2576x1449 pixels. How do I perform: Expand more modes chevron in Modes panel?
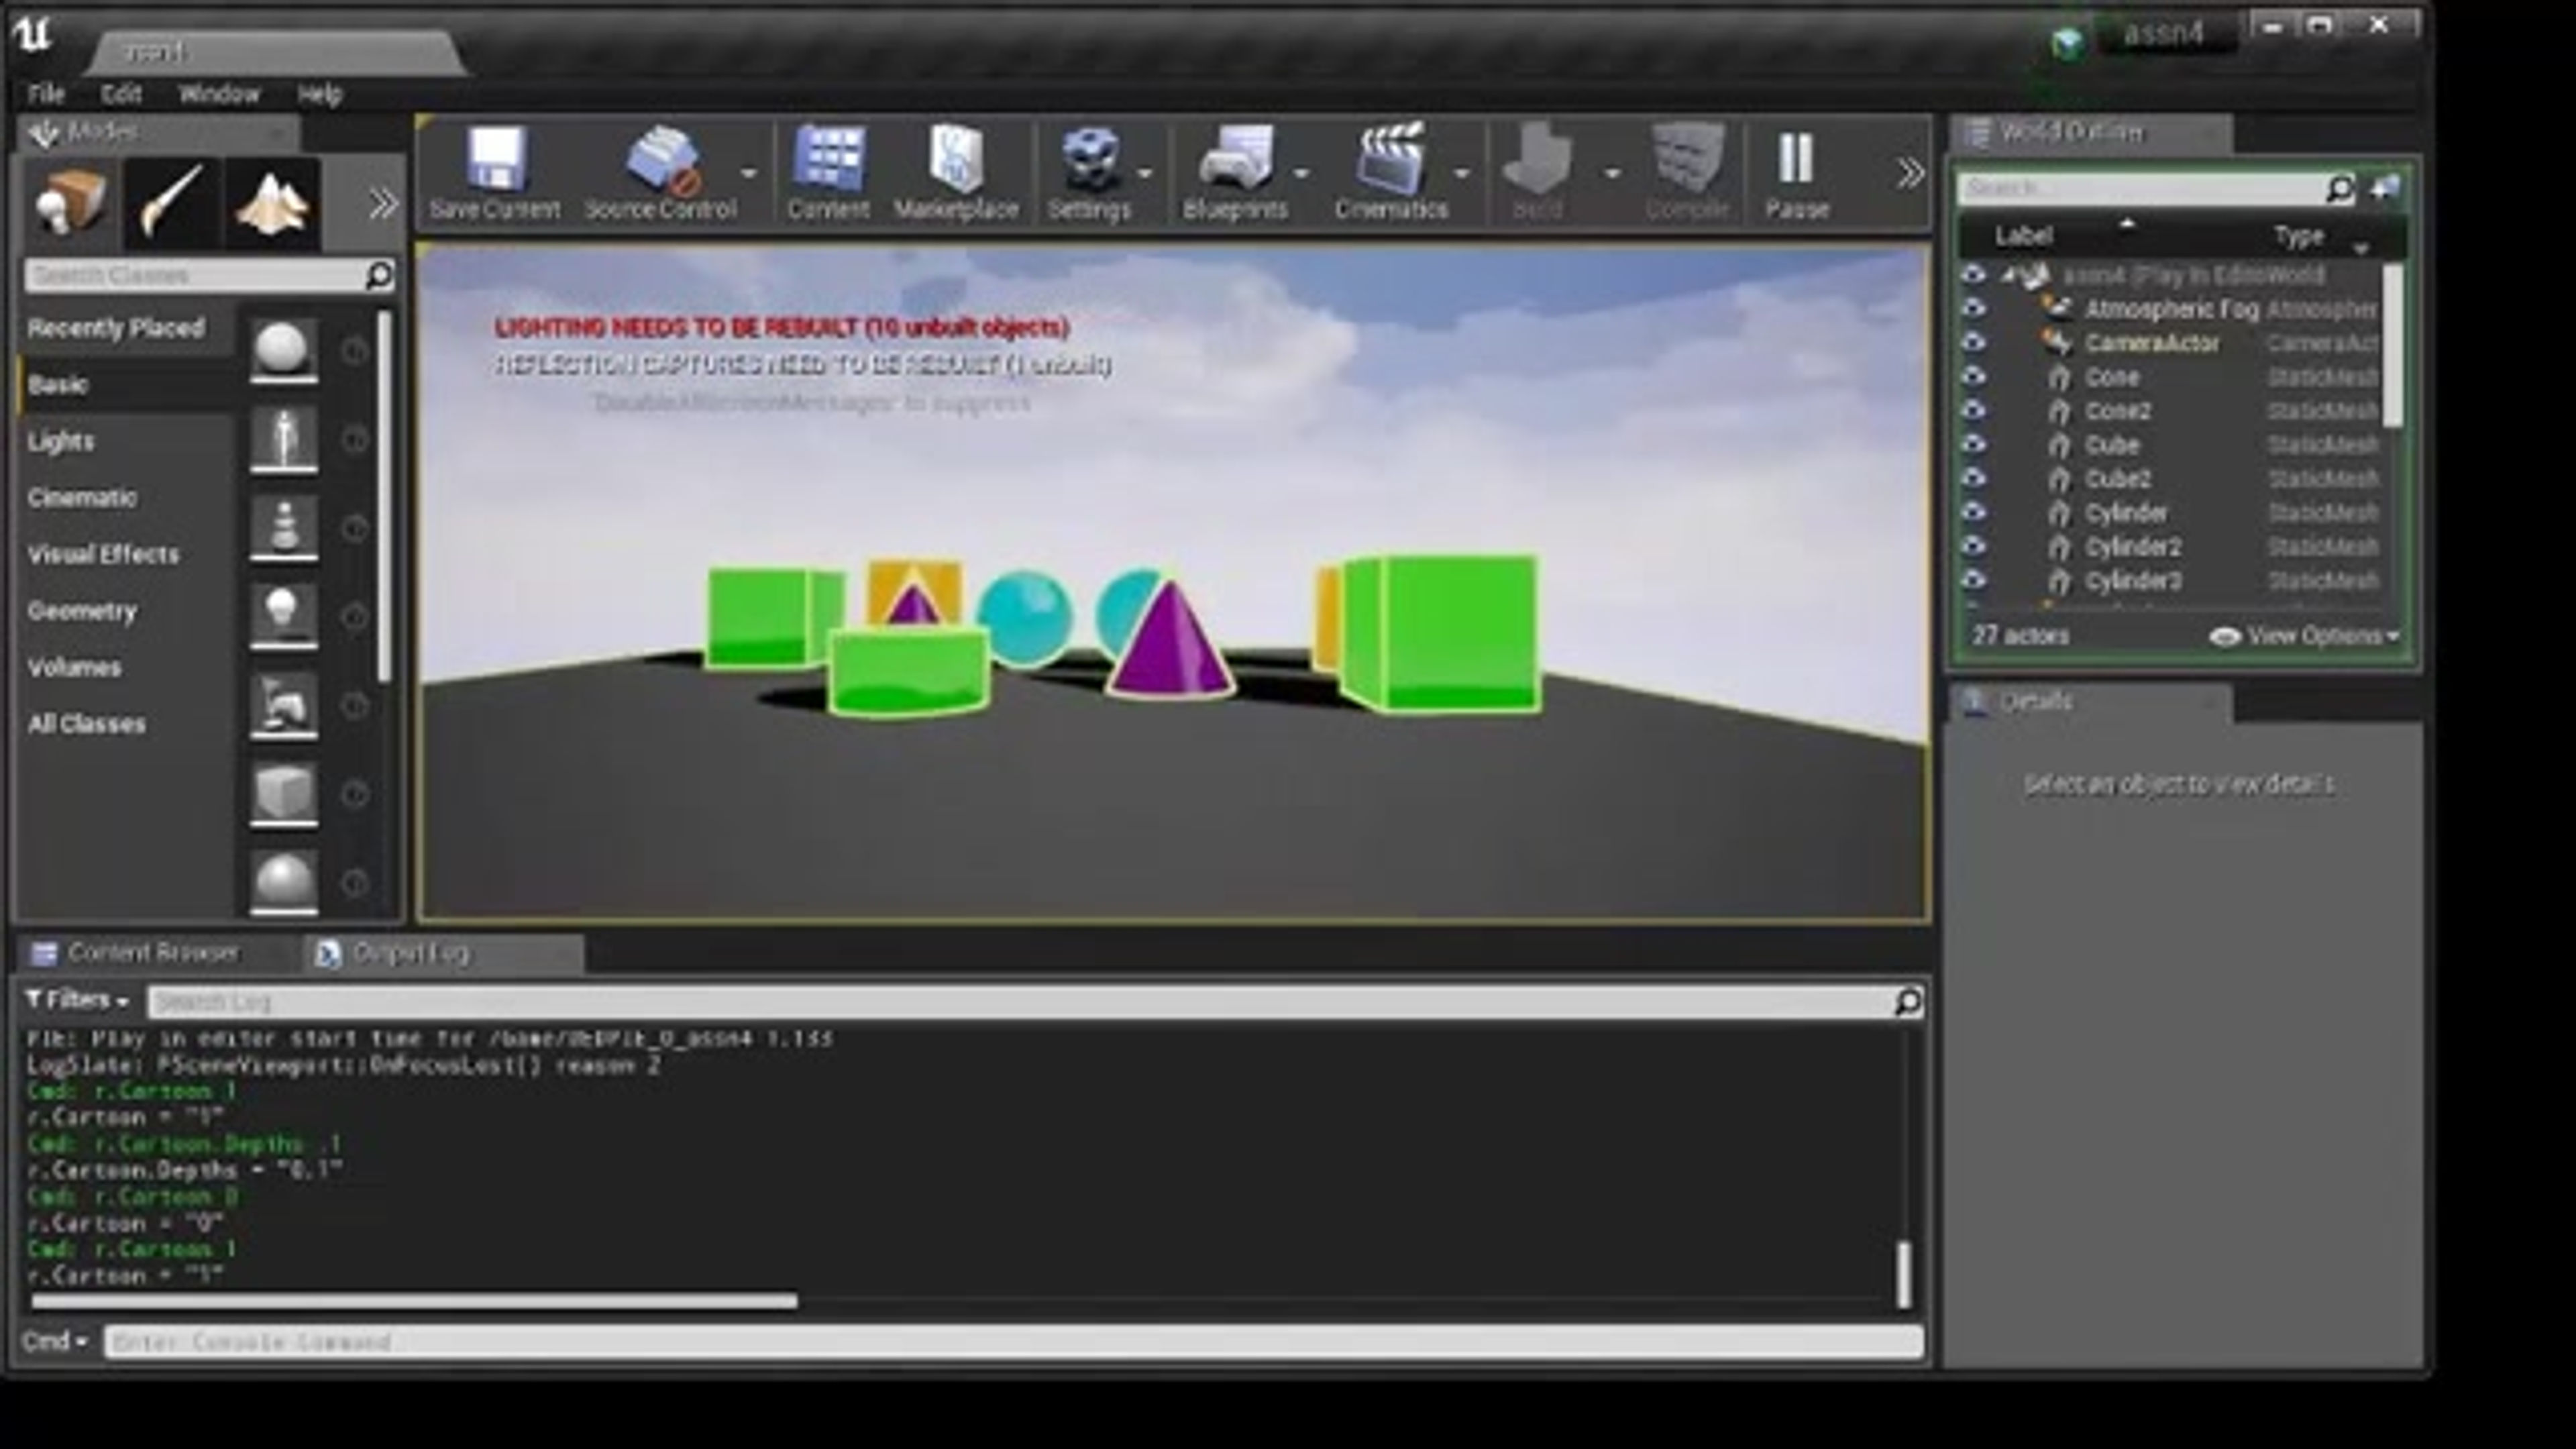(x=383, y=205)
